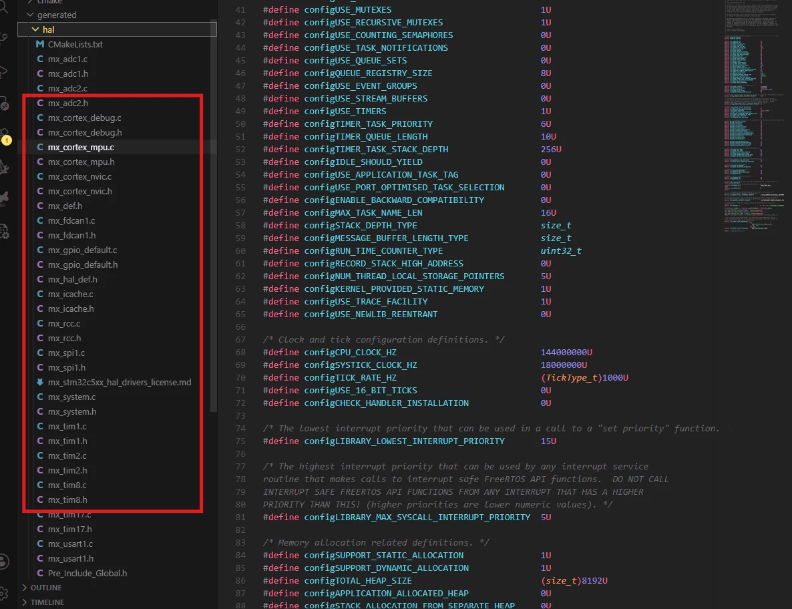Click the C icon beside mx_adc1.c
This screenshot has width=792, height=609.
click(x=40, y=59)
